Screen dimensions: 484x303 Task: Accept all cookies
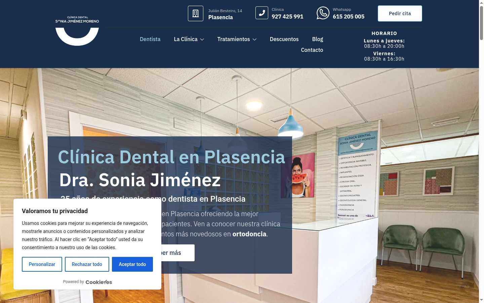132,264
